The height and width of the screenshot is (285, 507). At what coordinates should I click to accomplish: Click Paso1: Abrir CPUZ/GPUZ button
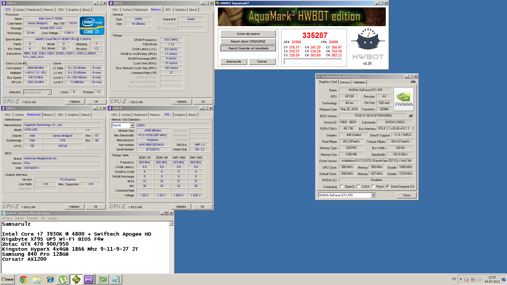click(248, 41)
